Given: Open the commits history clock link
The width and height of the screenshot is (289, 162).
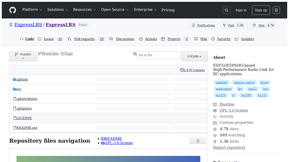Looking at the screenshot, I should 192,70.
